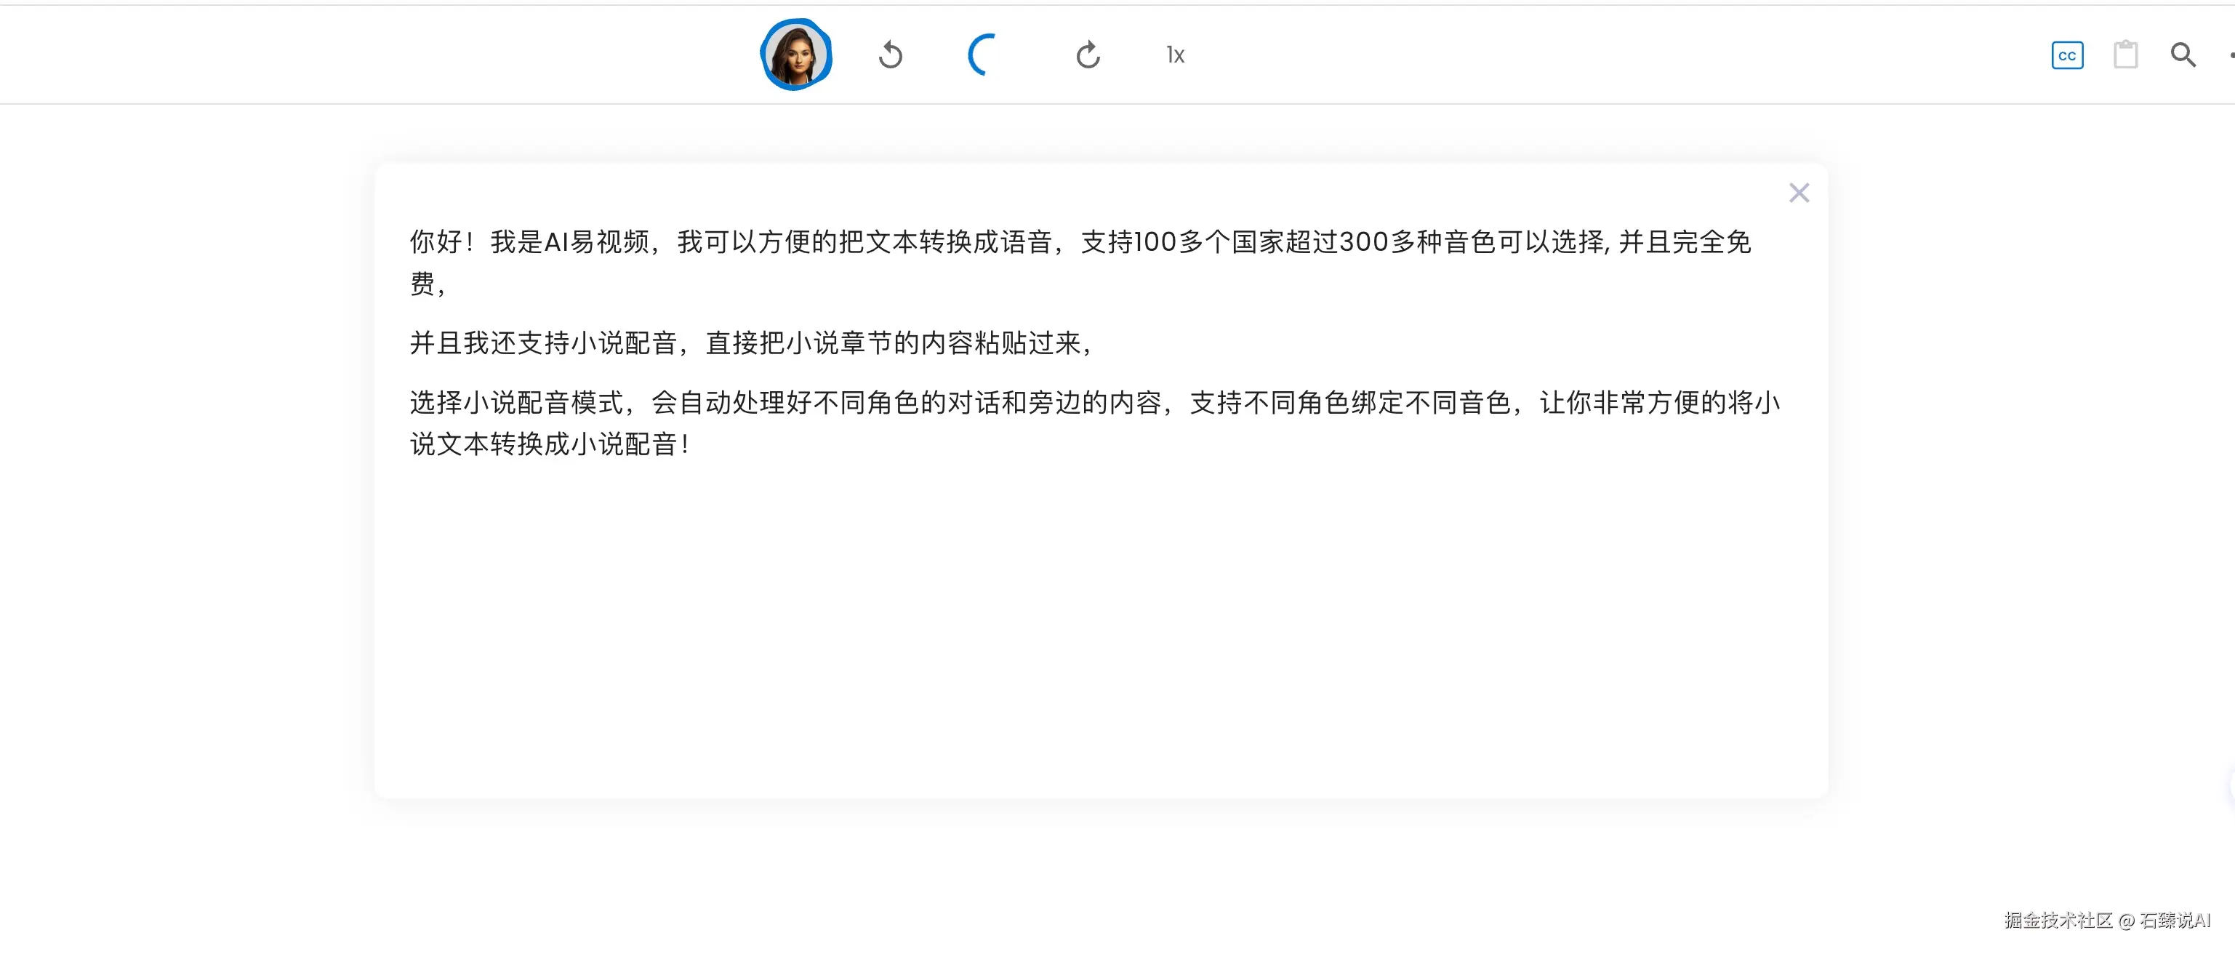Skip forward with the forward icon

[1088, 55]
